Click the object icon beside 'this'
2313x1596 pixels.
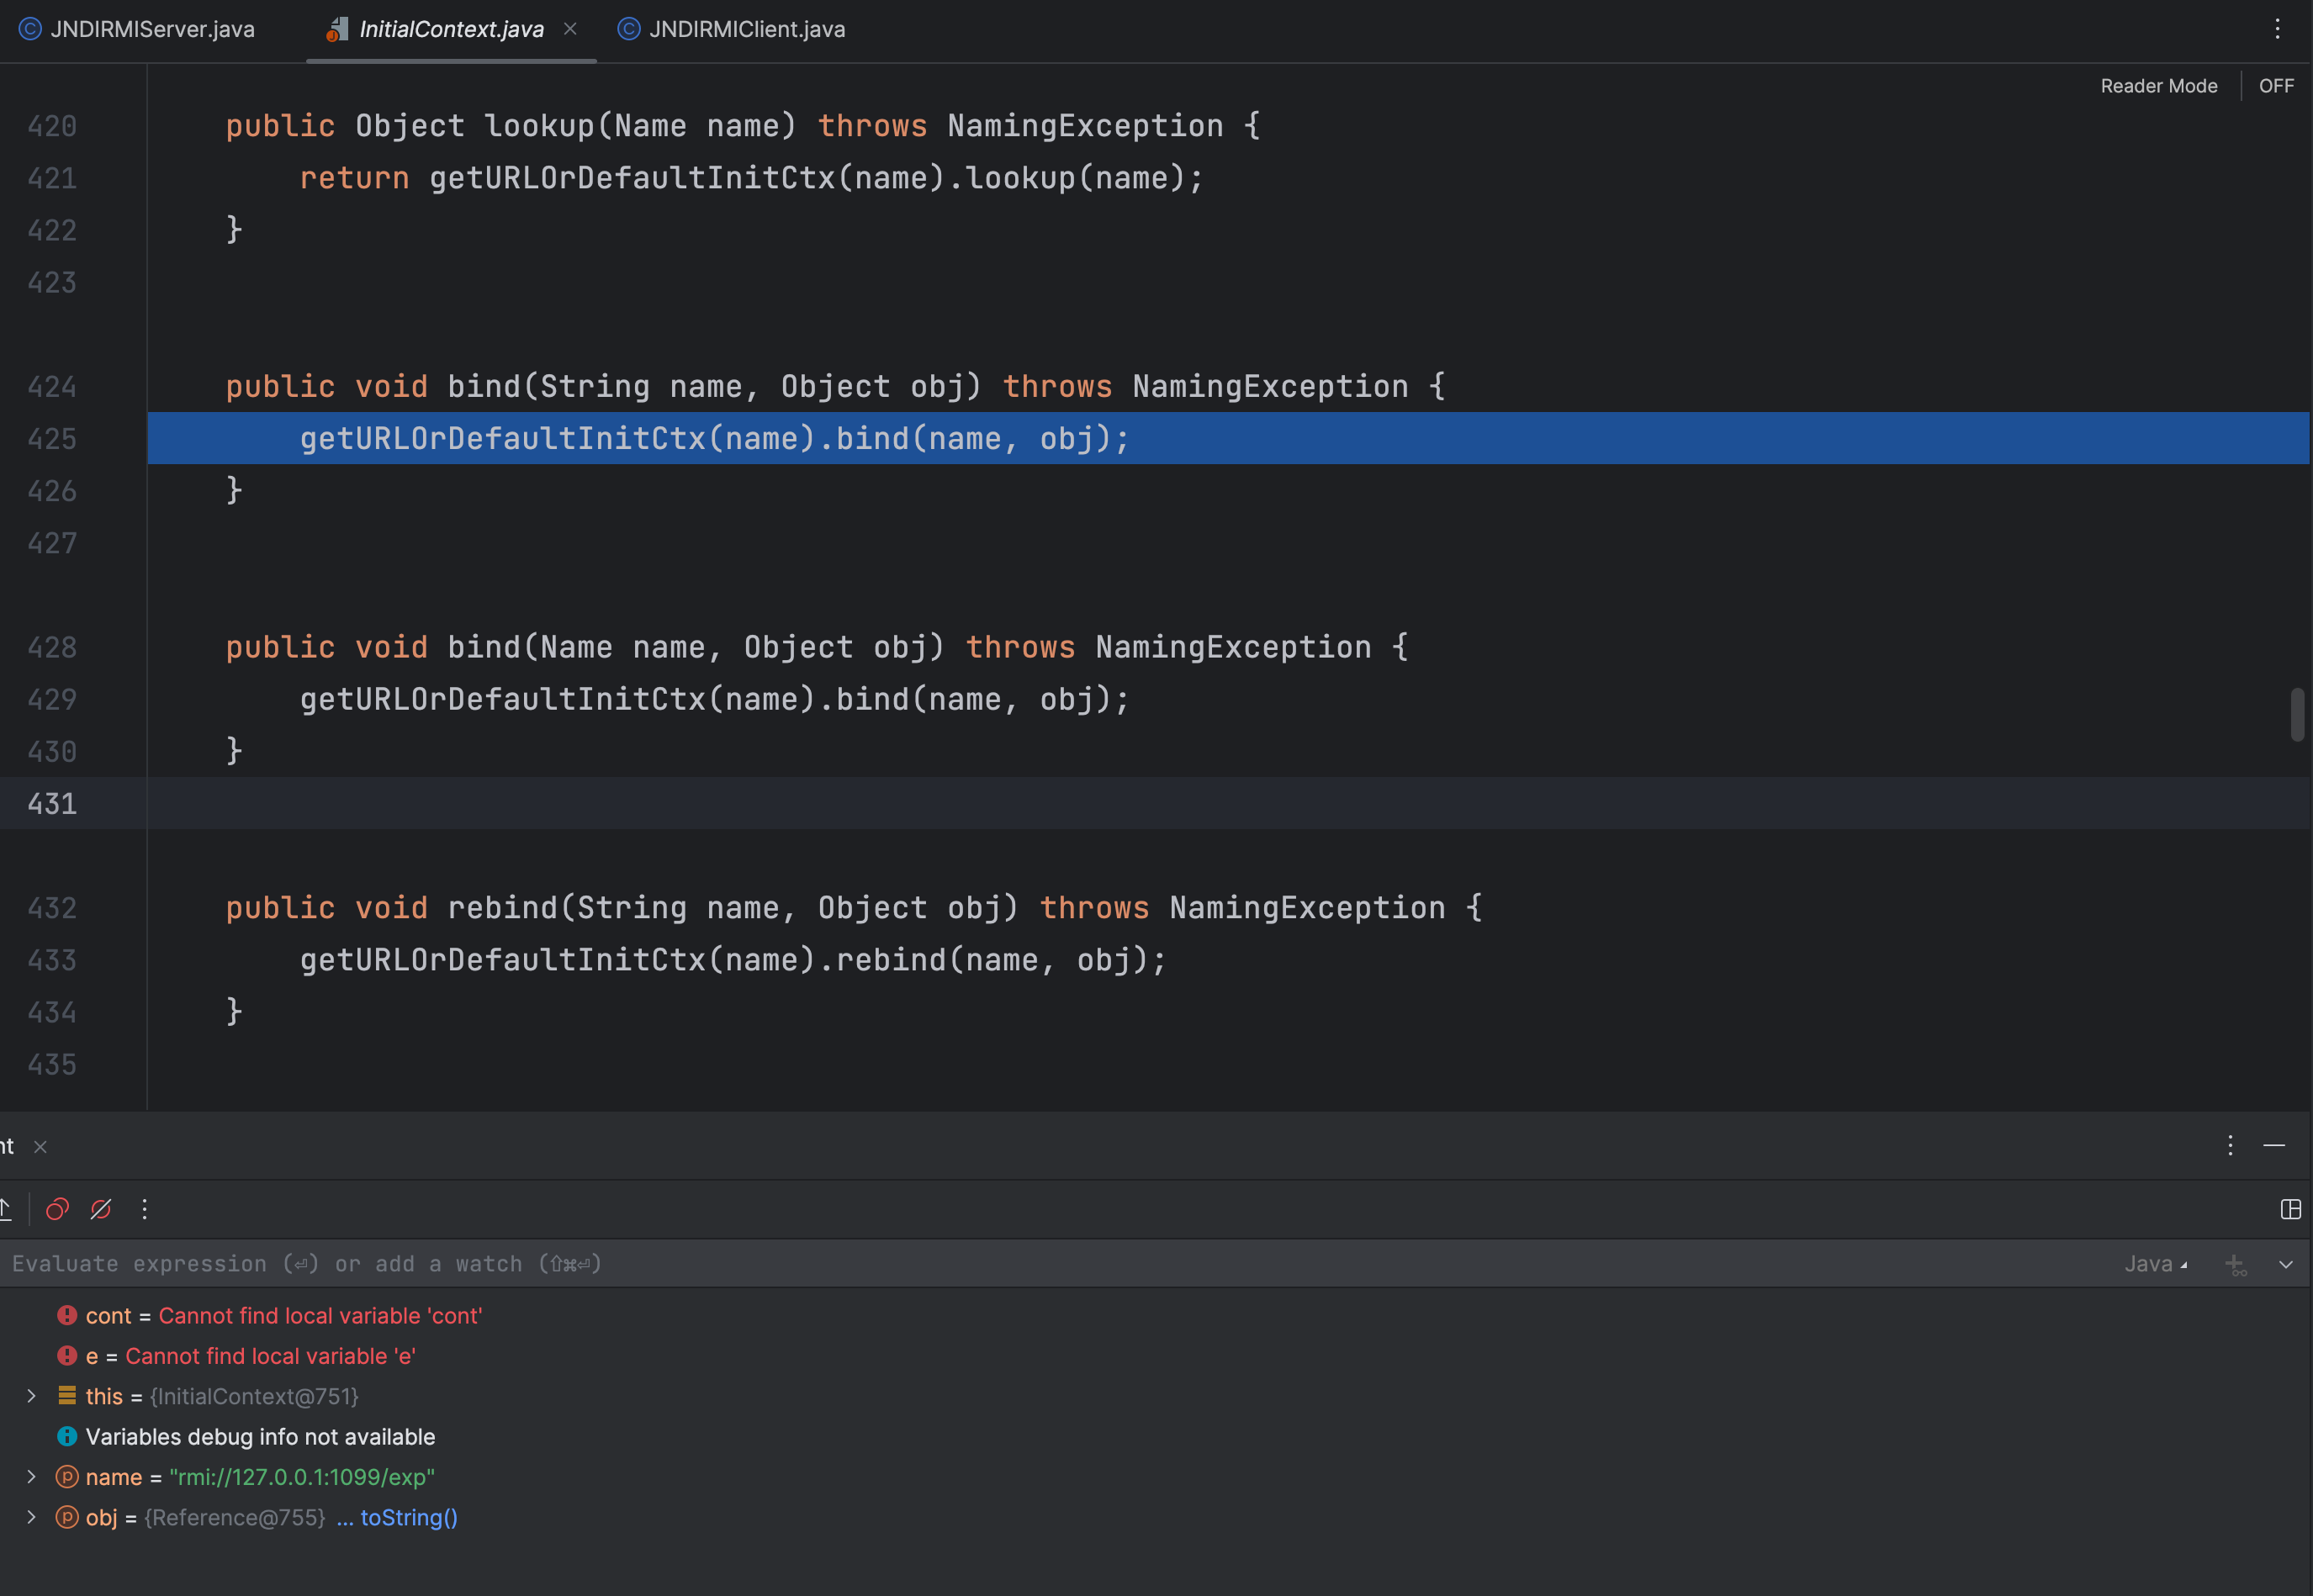67,1395
